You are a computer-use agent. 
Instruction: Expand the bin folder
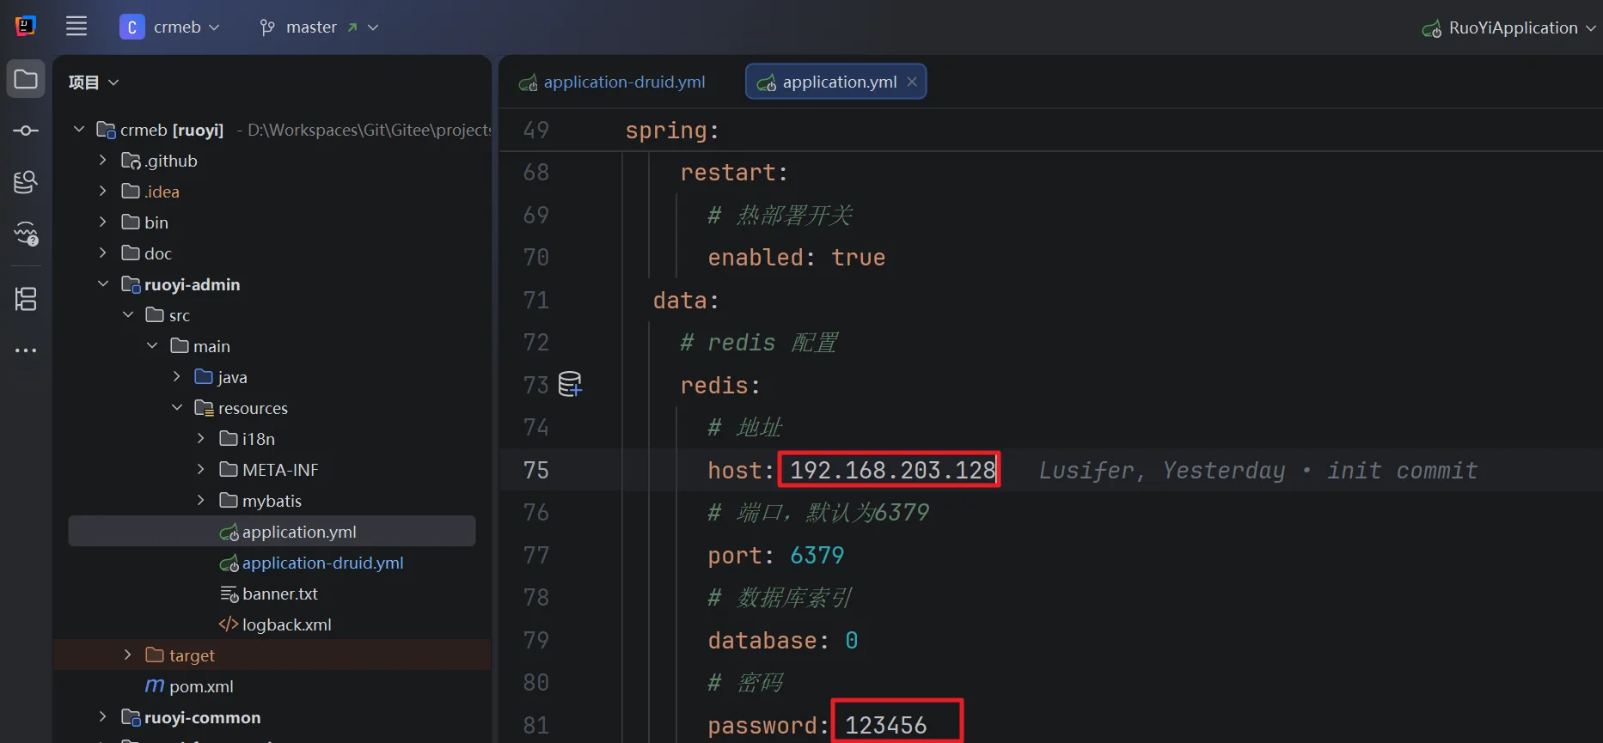(103, 222)
